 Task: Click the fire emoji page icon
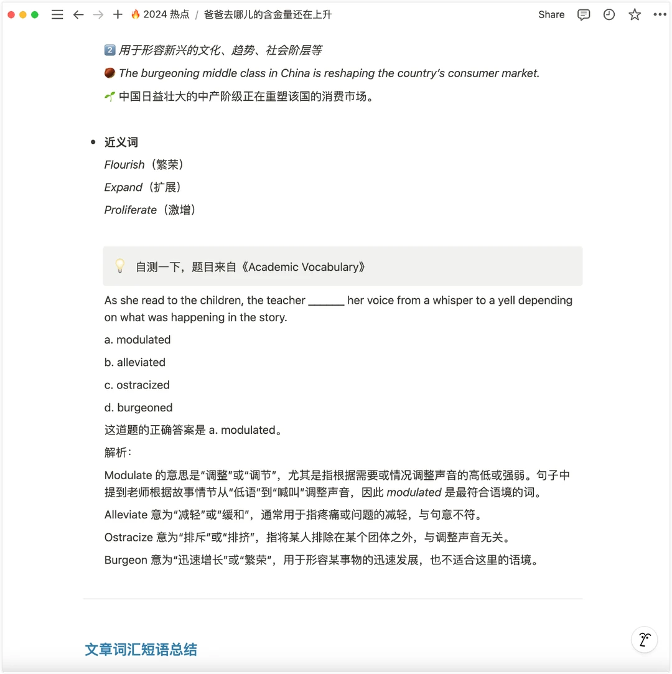tap(136, 14)
